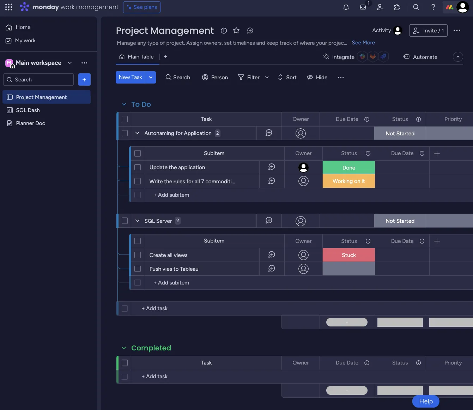473x410 pixels.
Task: Open the notifications bell
Action: click(346, 7)
